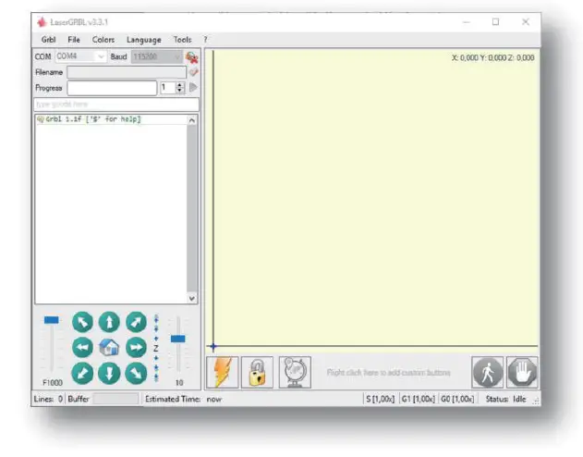583x457 pixels.
Task: Jog up with the north arrow button
Action: (109, 322)
